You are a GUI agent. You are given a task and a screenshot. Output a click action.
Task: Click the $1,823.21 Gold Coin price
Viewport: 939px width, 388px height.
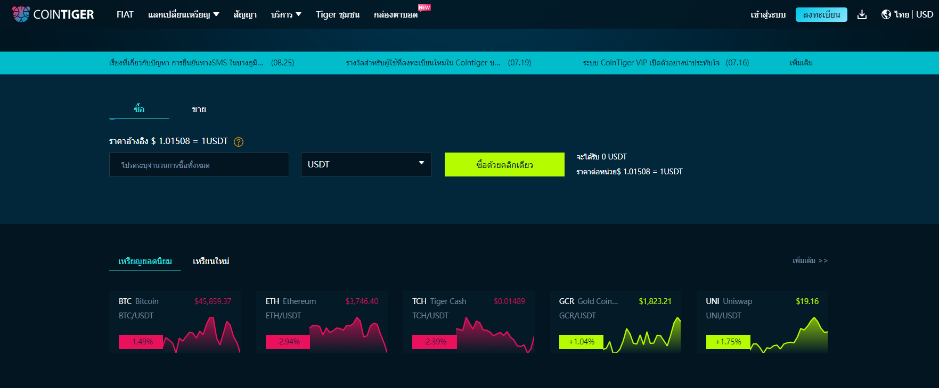[x=655, y=301]
